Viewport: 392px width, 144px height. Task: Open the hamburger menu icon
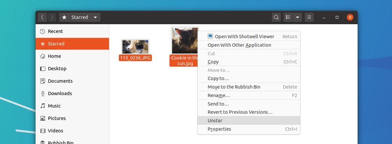[309, 17]
